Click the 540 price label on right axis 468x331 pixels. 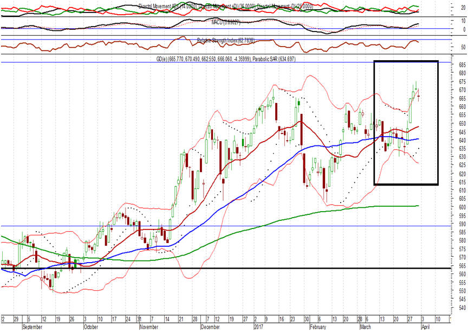[463, 308]
